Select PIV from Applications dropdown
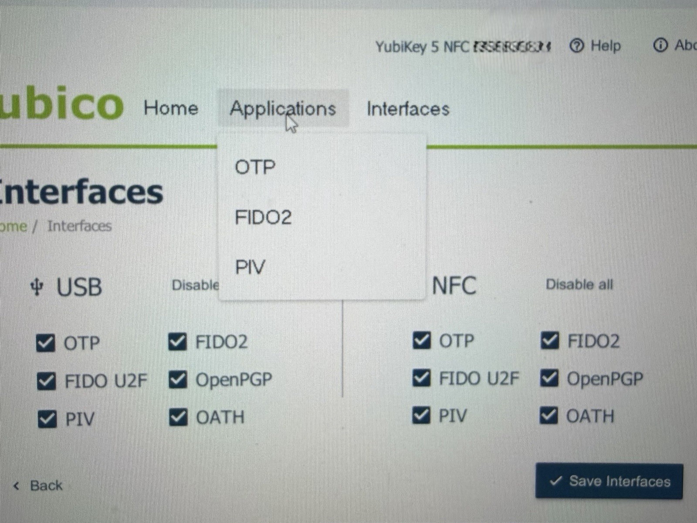697x523 pixels. (x=250, y=267)
